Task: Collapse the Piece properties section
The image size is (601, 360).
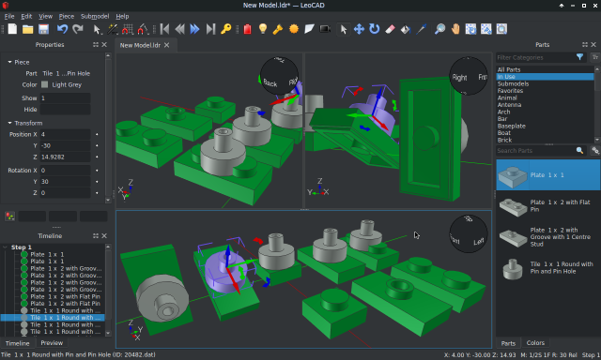Action: [x=9, y=62]
